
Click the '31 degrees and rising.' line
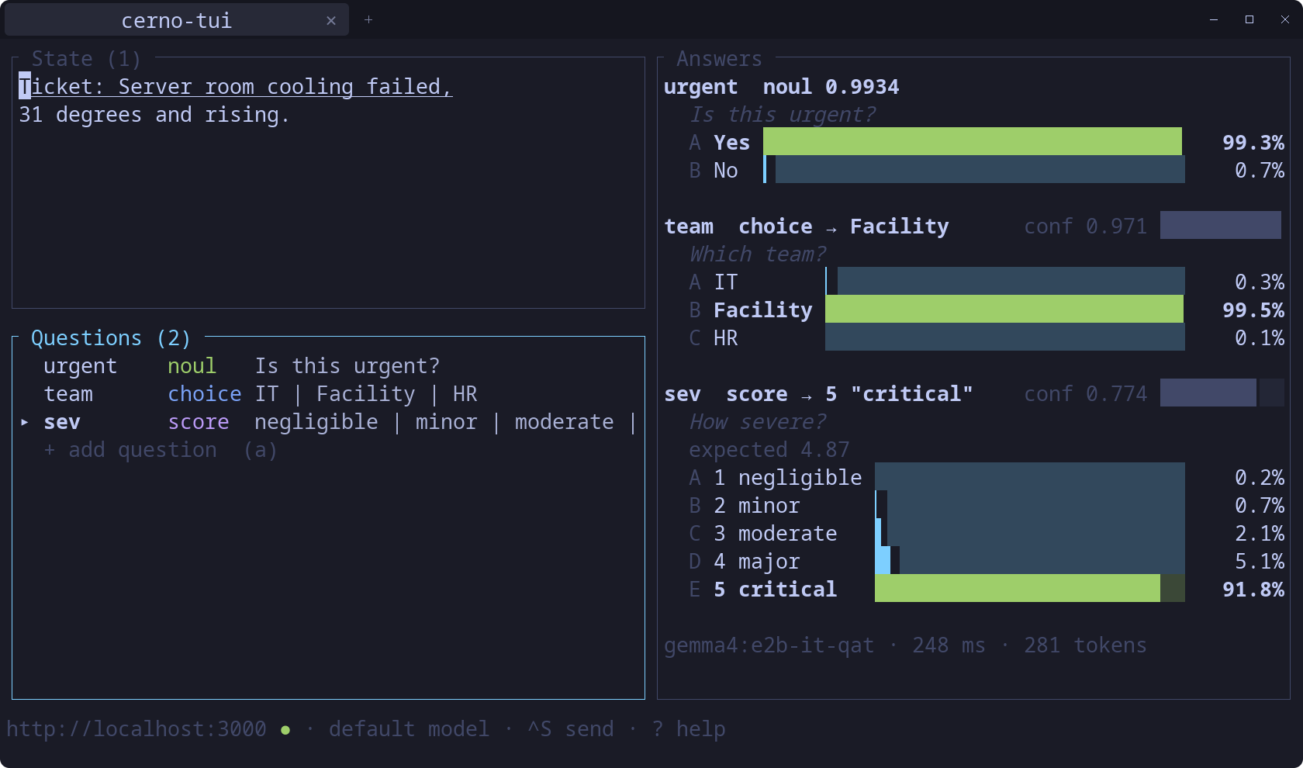pyautogui.click(x=154, y=115)
